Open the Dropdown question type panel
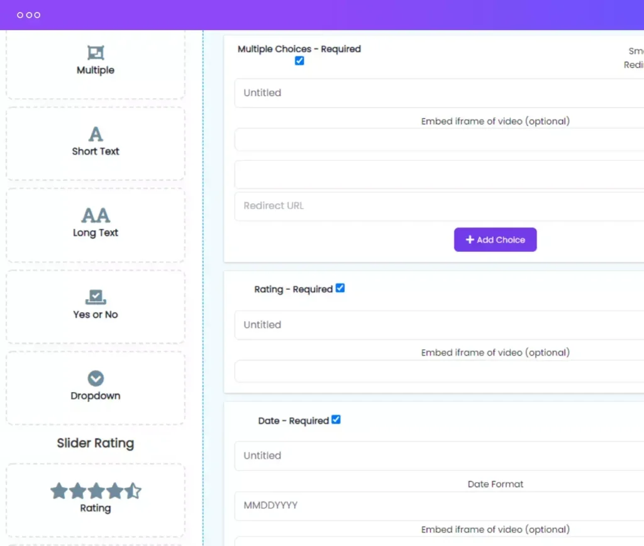This screenshot has width=644, height=546. coord(95,388)
